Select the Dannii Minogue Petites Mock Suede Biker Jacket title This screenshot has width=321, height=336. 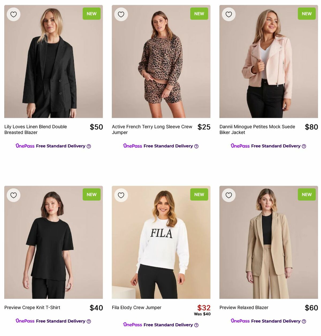257,129
